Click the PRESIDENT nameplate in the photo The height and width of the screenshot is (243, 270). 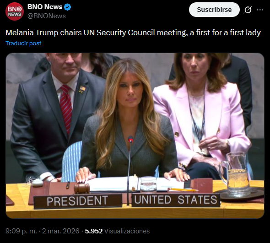click(78, 201)
